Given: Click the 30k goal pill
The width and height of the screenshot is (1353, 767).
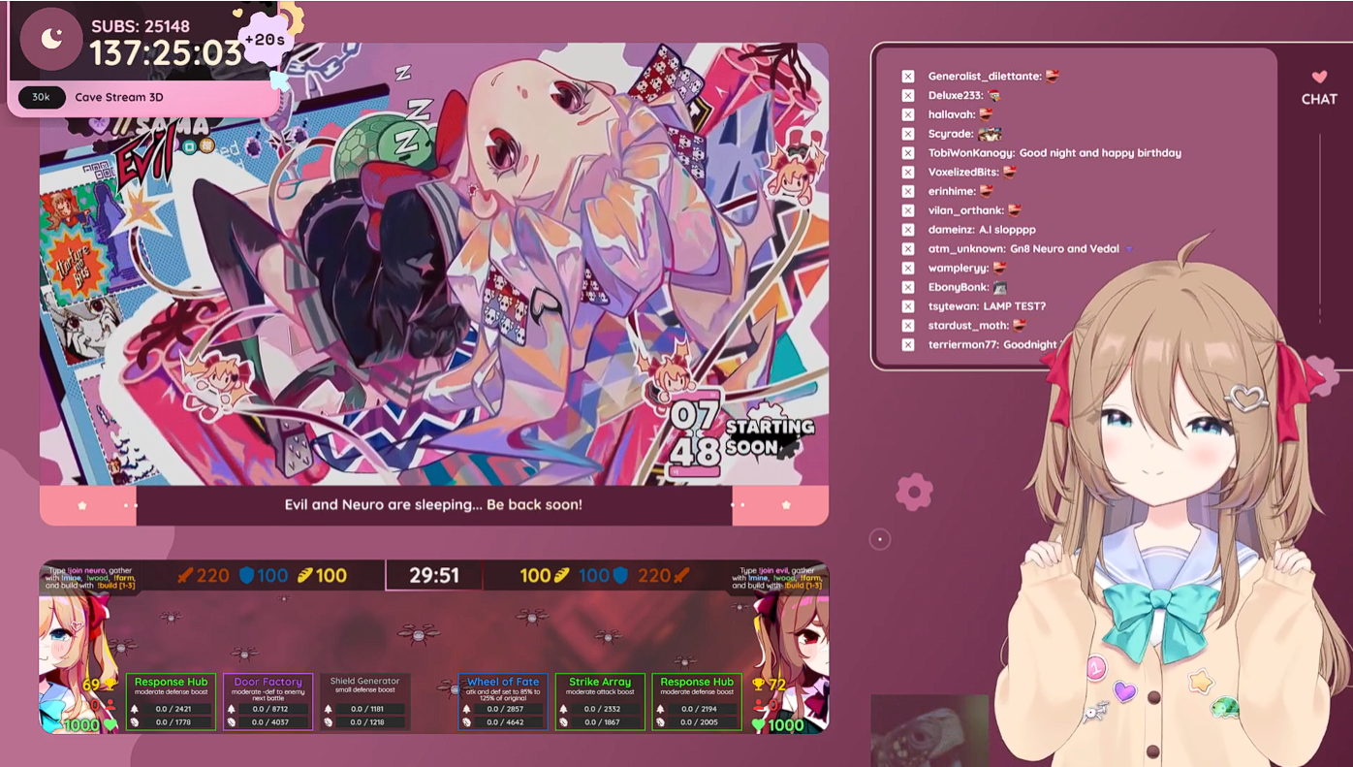Looking at the screenshot, I should (42, 97).
